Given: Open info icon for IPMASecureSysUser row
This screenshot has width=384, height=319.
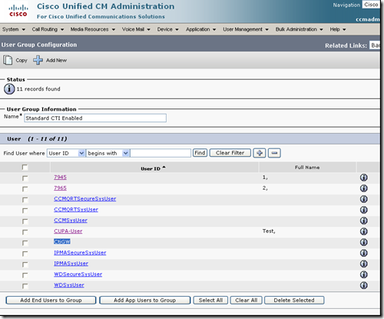Looking at the screenshot, I should [x=364, y=253].
